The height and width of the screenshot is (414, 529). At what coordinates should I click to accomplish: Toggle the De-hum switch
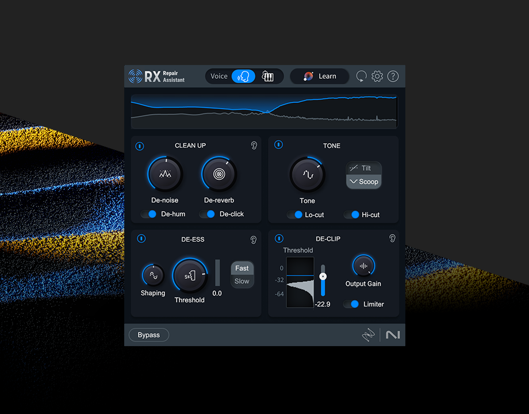click(x=149, y=214)
